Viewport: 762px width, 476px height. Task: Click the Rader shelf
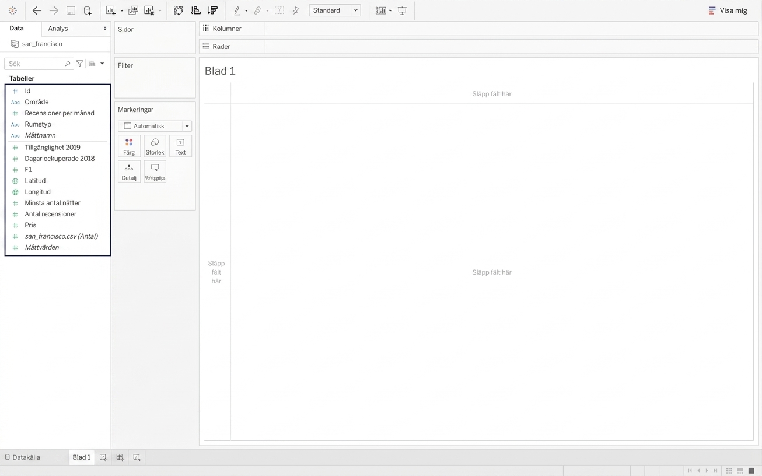point(478,47)
